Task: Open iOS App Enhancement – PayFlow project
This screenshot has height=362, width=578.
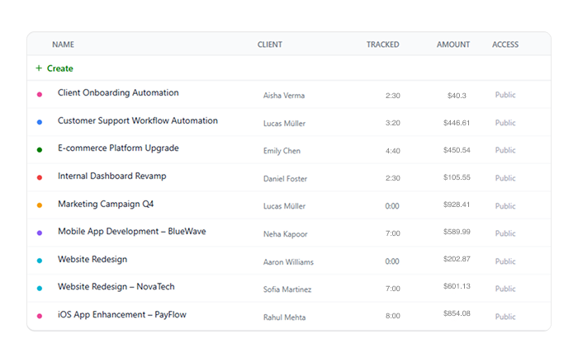Action: coord(121,315)
